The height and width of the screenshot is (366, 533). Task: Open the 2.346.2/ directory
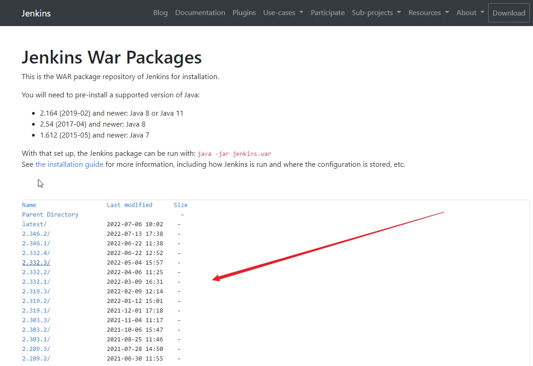pos(36,234)
